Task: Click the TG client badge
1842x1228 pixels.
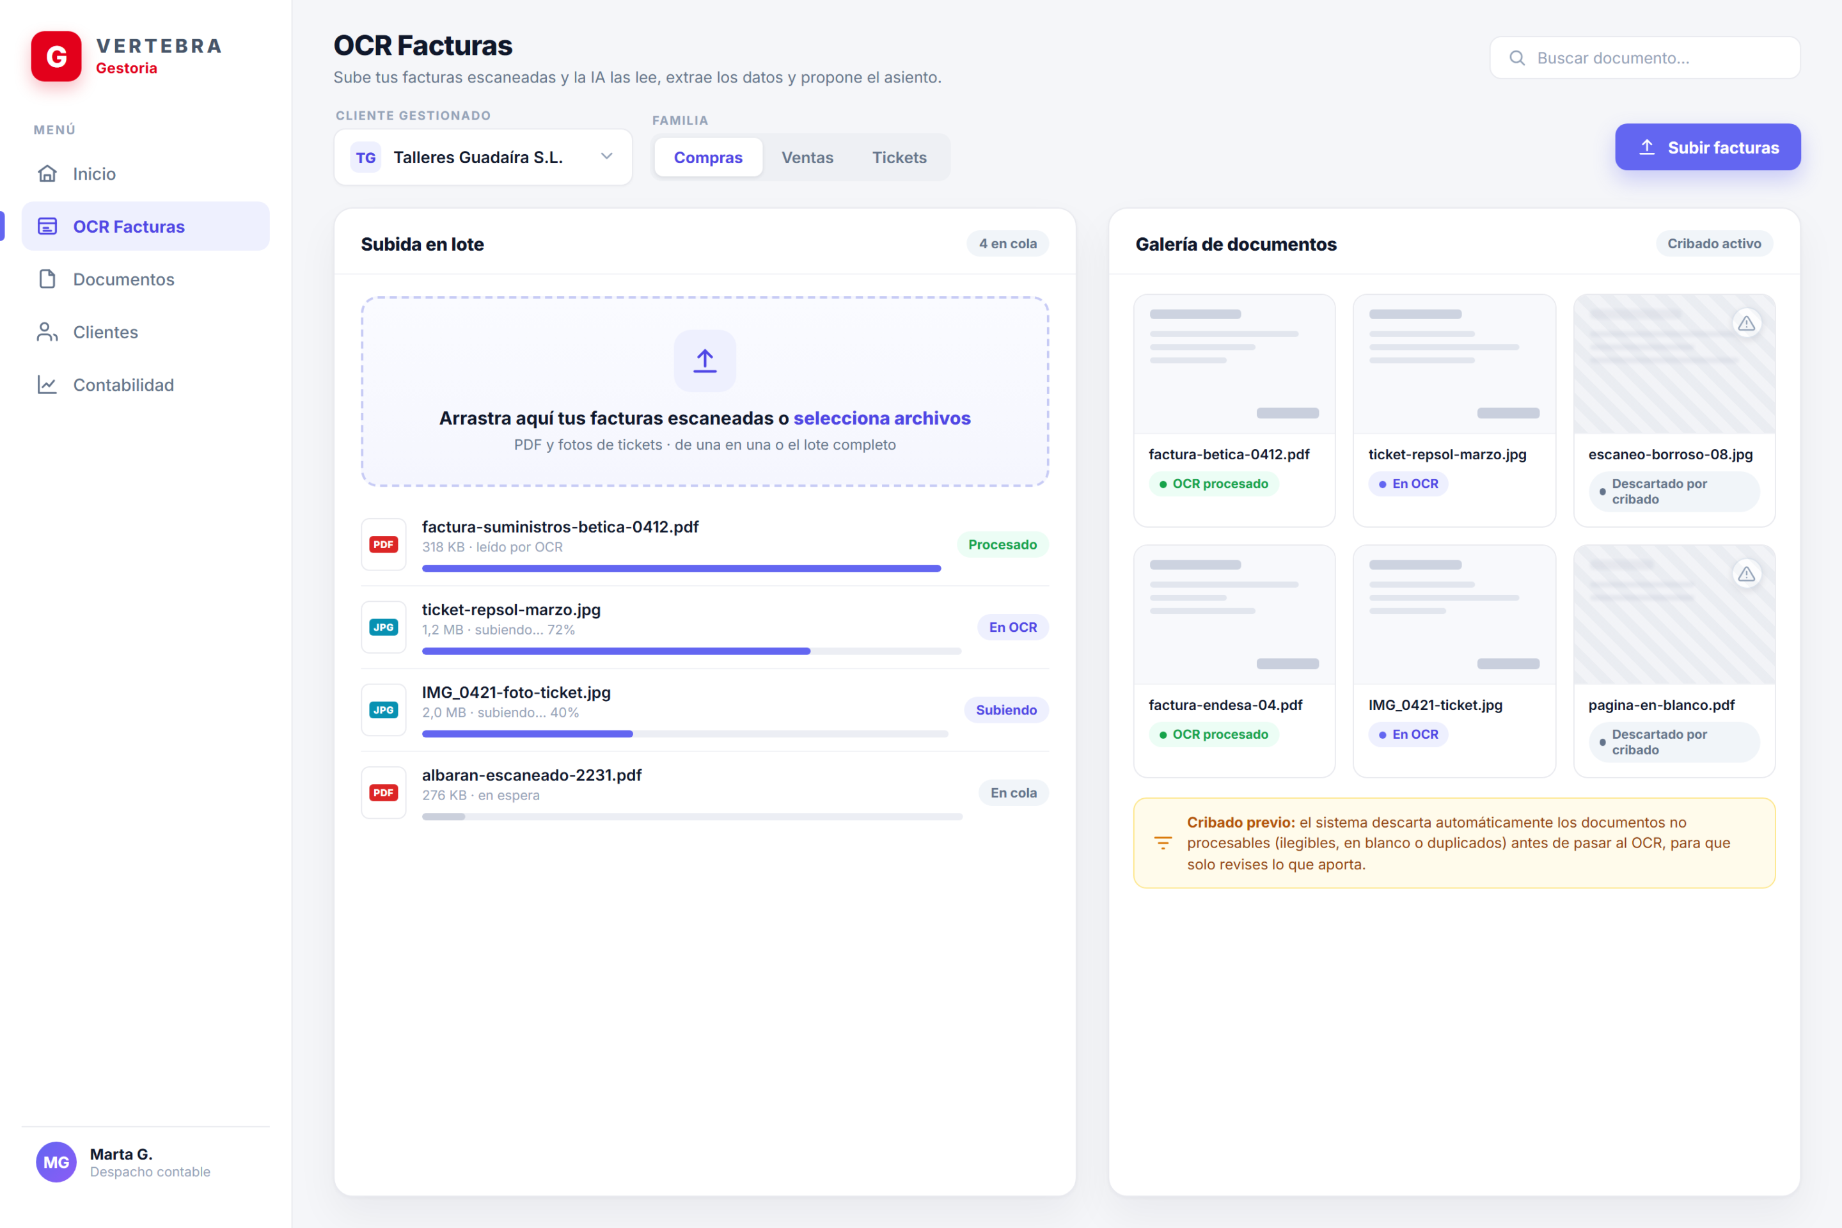Action: 366,157
